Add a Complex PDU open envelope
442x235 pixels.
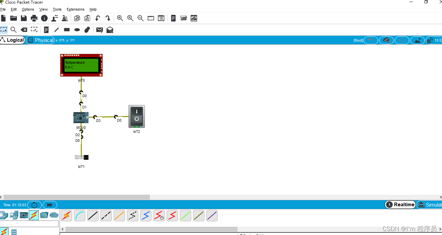(110, 30)
